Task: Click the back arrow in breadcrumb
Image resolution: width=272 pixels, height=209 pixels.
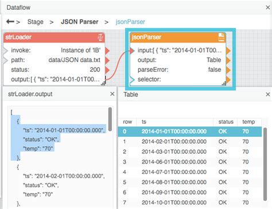Action: [10, 22]
